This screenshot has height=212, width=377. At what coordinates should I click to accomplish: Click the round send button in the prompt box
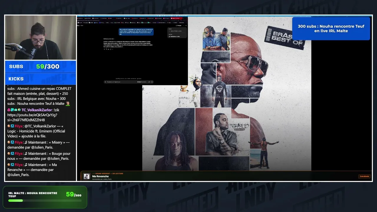click(x=152, y=82)
